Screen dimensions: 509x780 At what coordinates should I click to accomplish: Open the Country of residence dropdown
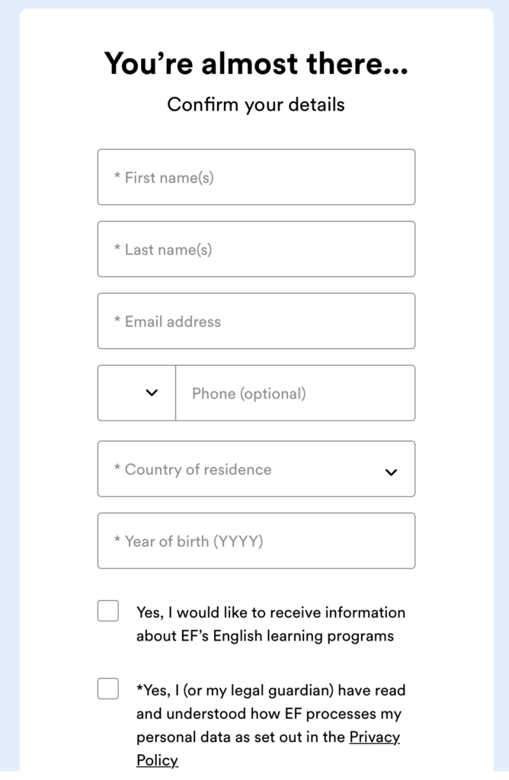pyautogui.click(x=244, y=469)
